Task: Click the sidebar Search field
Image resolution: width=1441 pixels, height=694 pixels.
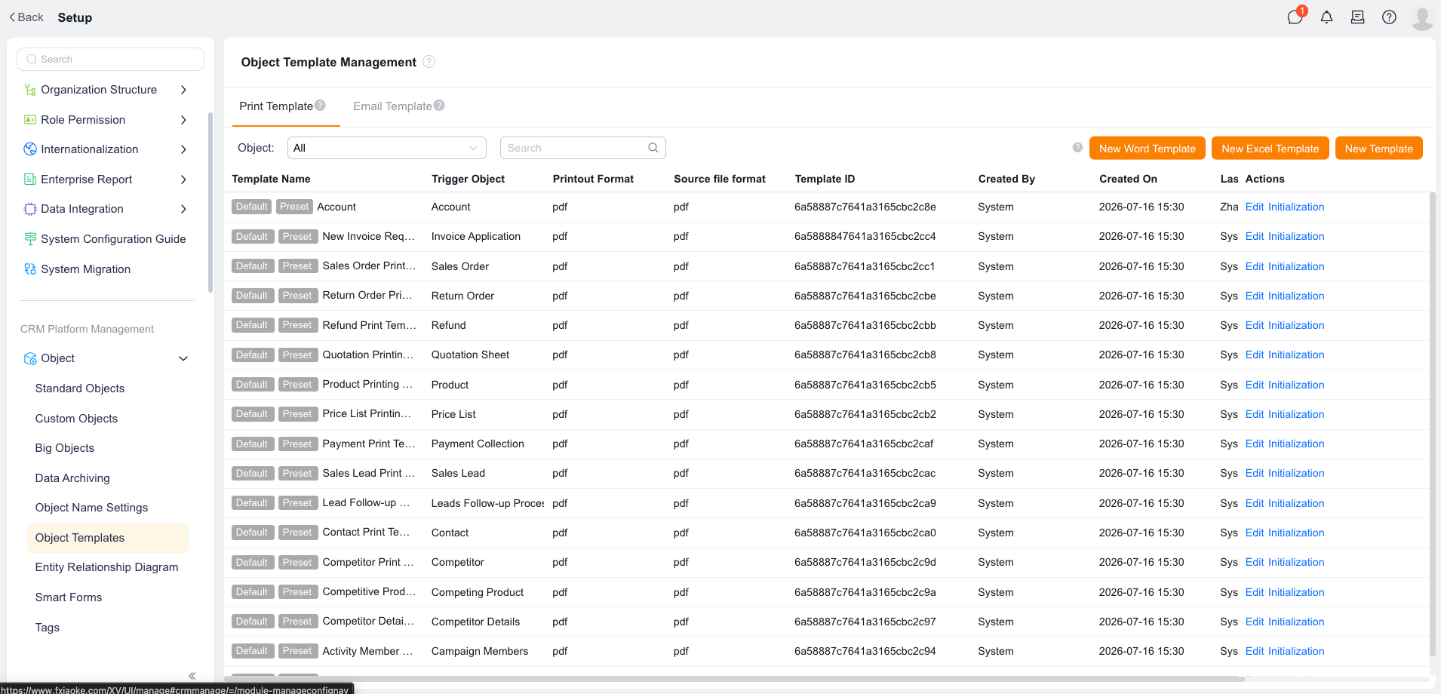Action: [110, 59]
